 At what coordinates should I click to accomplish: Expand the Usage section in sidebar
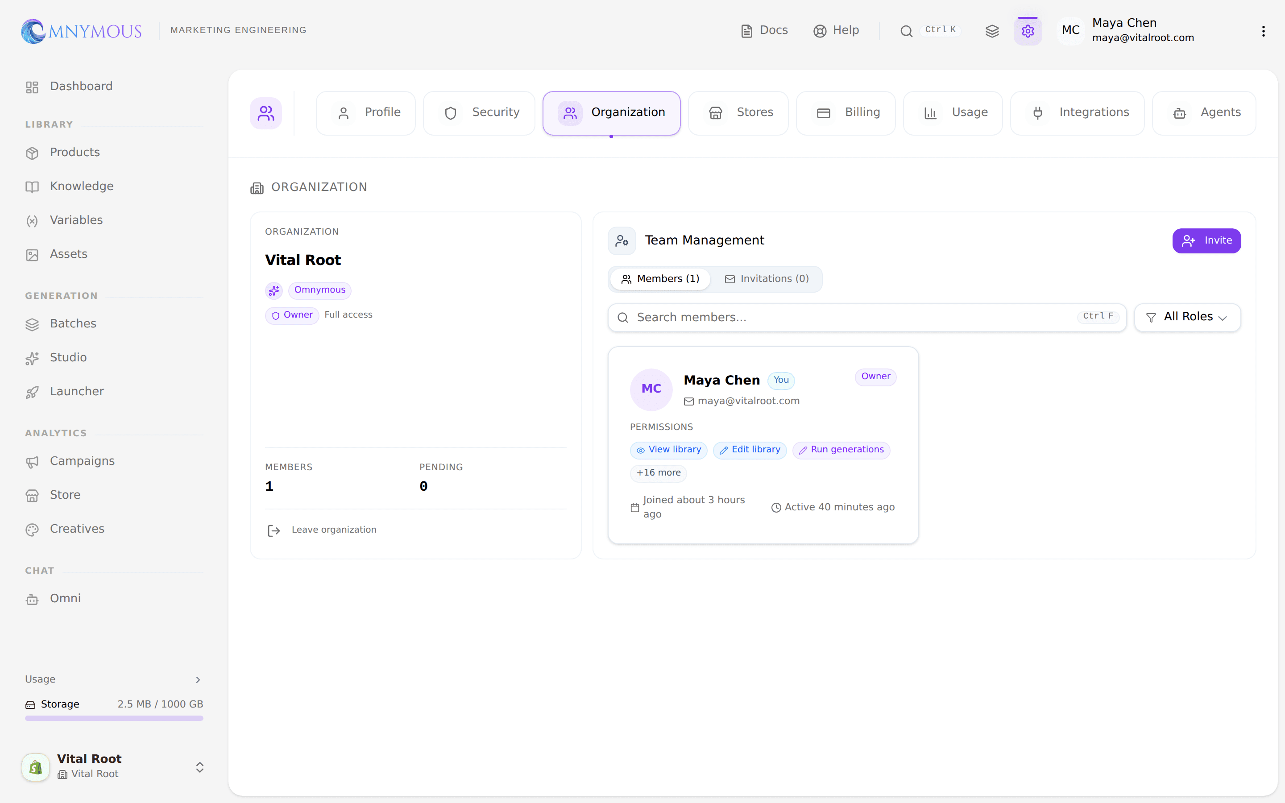pos(114,679)
